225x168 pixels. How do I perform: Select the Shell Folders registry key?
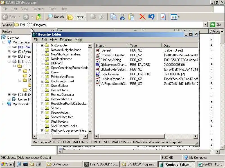(x=59, y=122)
